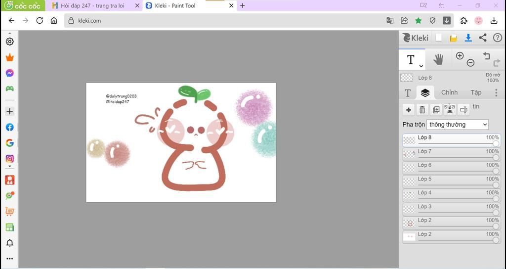The height and width of the screenshot is (269, 506).
Task: Go back to the previous page
Action: click(x=11, y=21)
